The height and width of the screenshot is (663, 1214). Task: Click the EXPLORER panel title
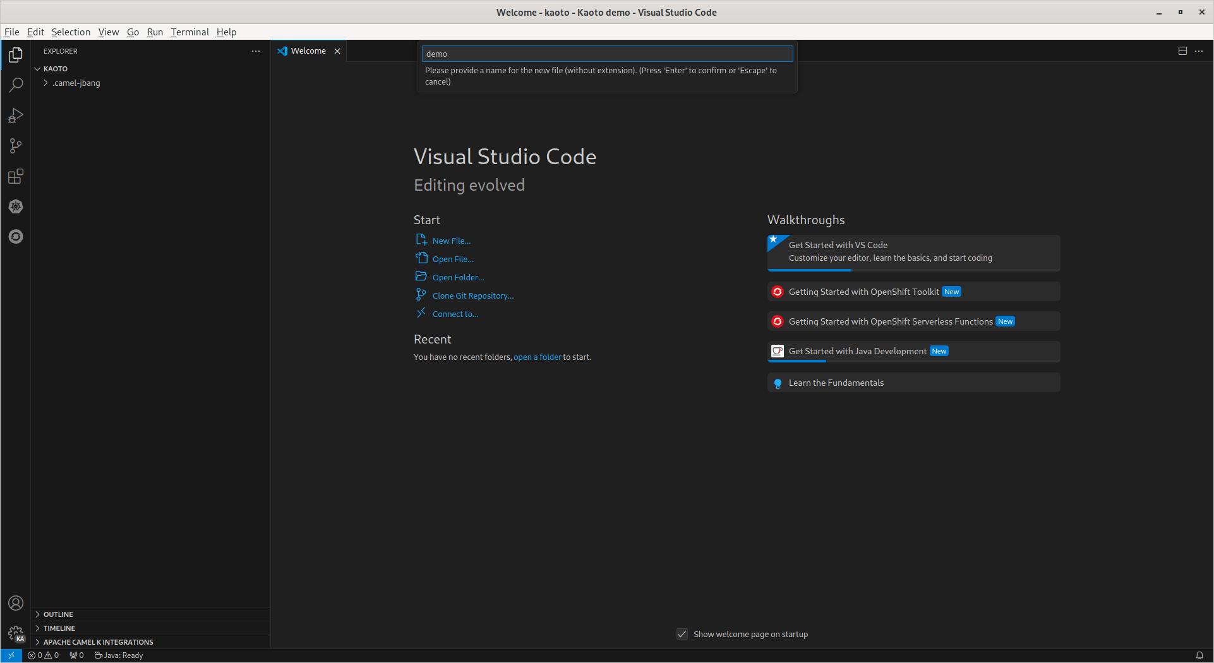tap(61, 51)
